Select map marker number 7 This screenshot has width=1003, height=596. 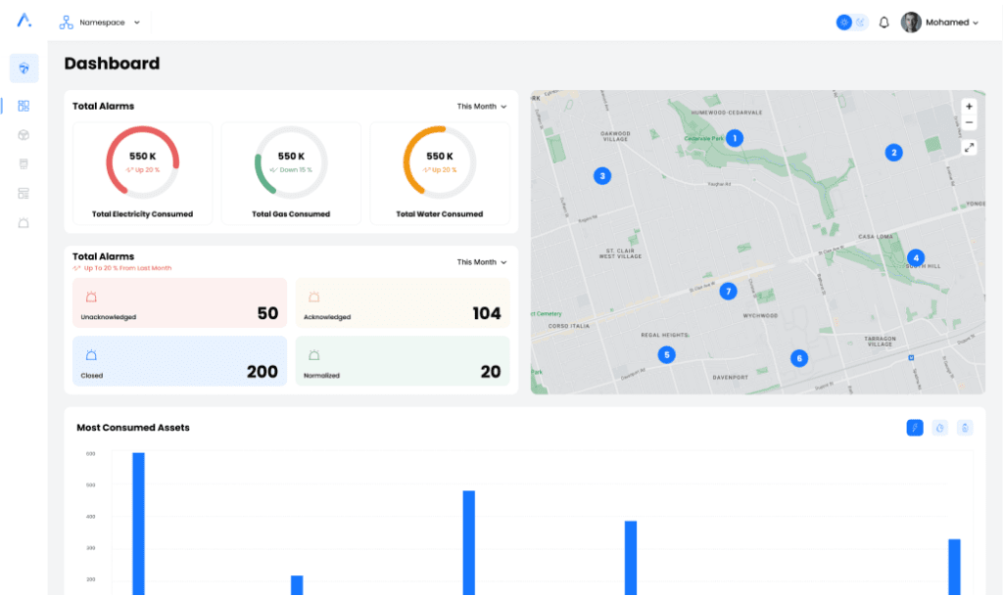[x=727, y=291]
